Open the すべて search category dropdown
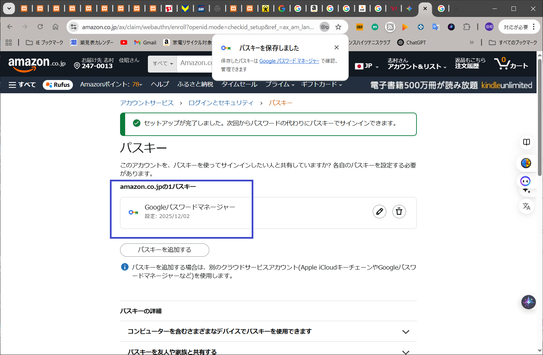Image resolution: width=543 pixels, height=355 pixels. (162, 63)
